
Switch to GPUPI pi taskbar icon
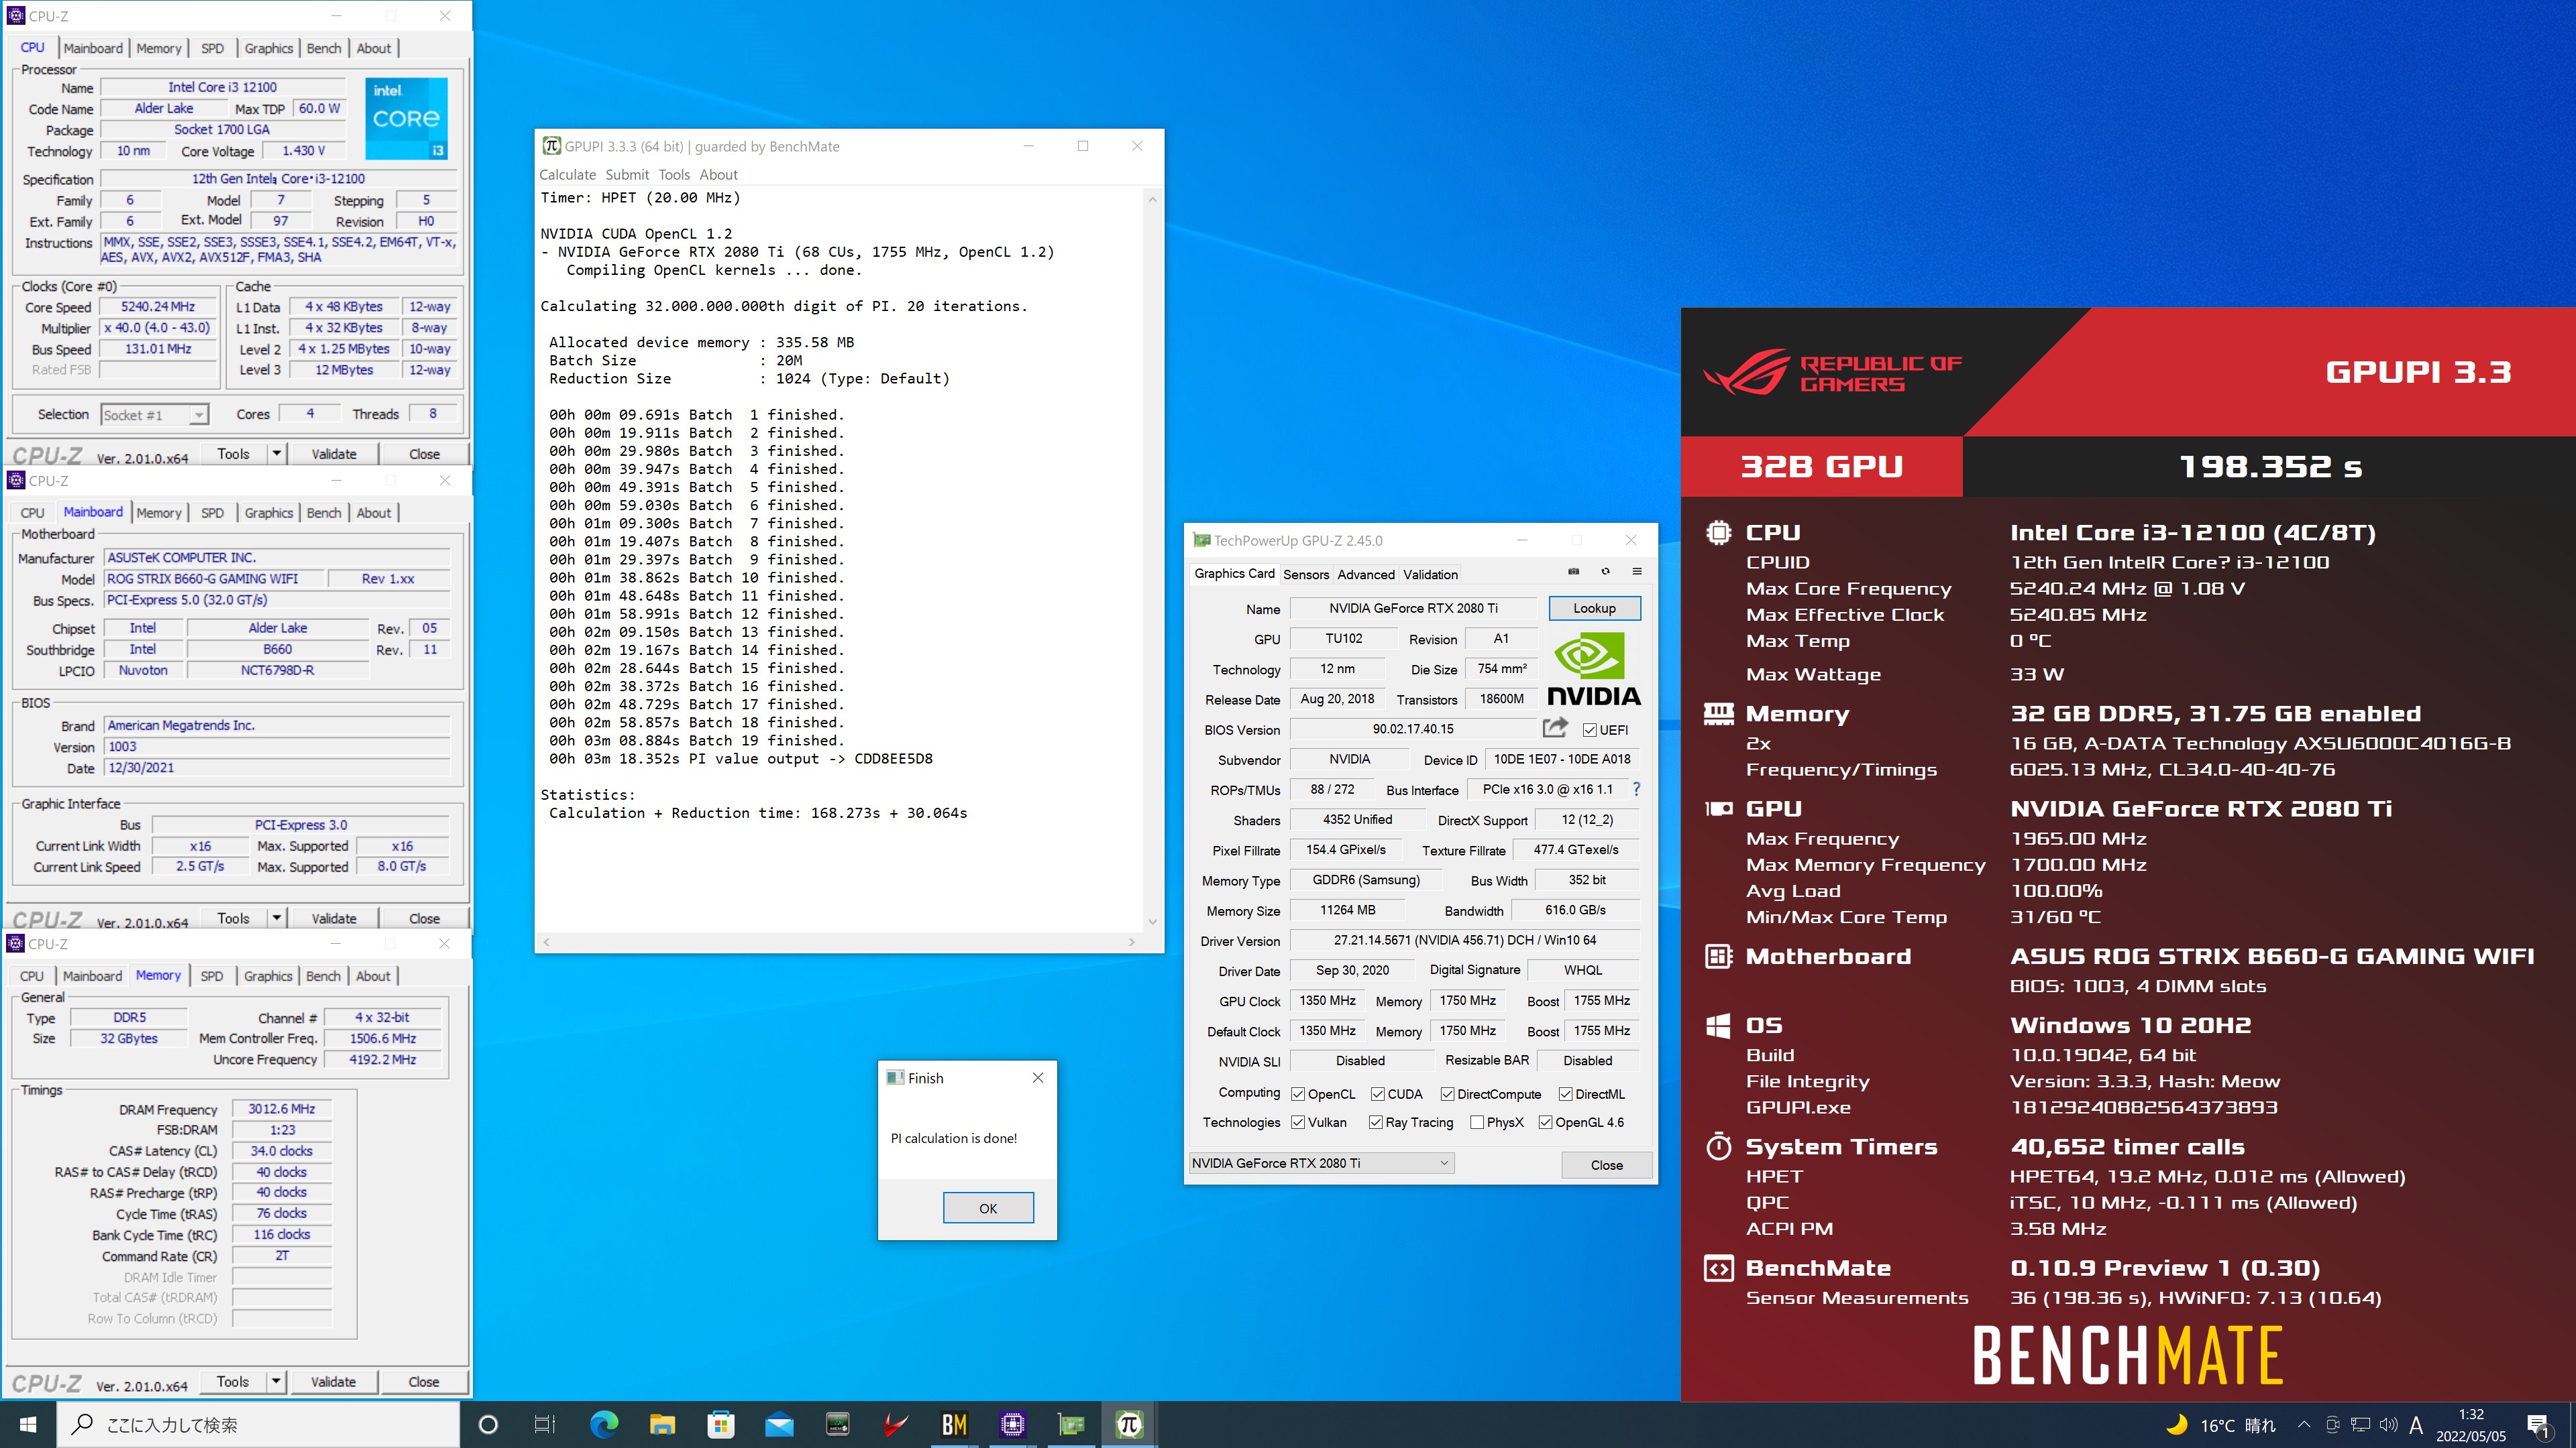pyautogui.click(x=1129, y=1424)
